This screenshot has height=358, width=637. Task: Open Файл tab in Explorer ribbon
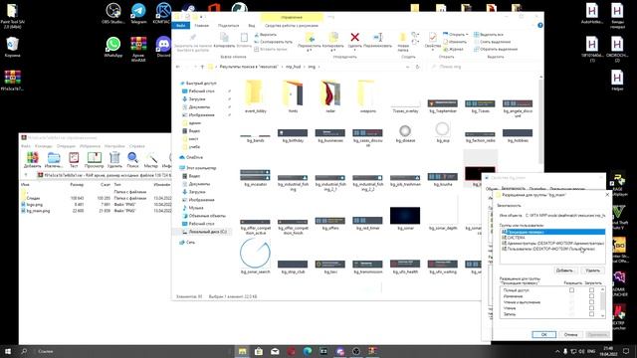tap(181, 25)
